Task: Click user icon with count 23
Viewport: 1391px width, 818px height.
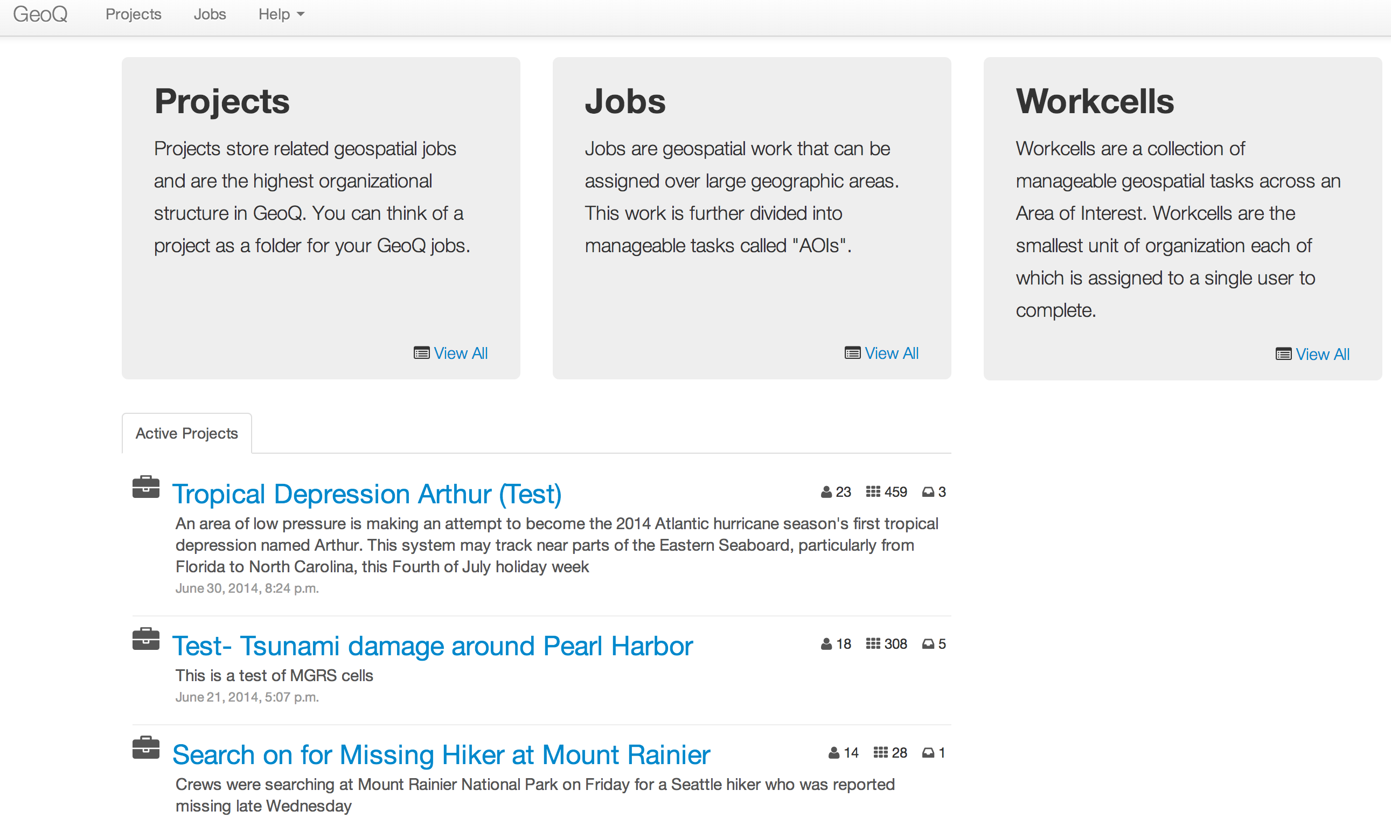Action: tap(826, 493)
